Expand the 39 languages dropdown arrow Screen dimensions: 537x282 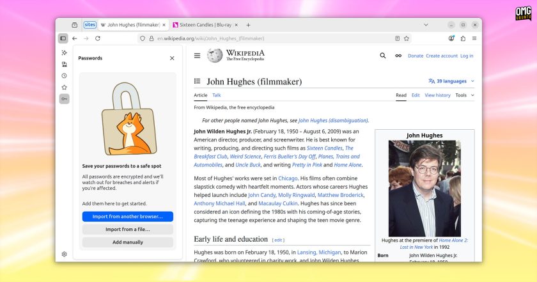point(472,81)
